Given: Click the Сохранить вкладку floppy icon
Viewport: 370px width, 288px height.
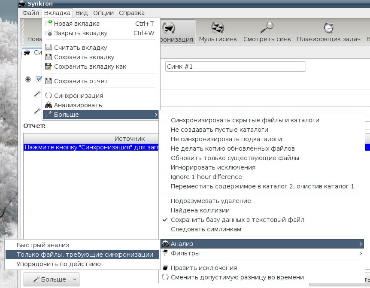Looking at the screenshot, I should click(49, 57).
